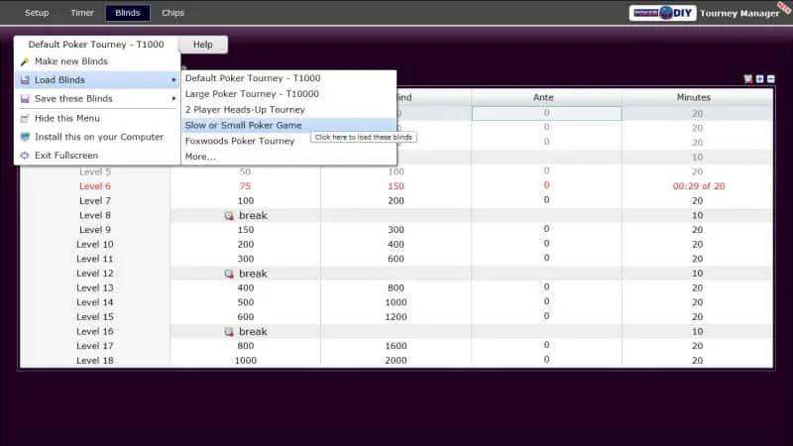
Task: Click big blind 2000 on Level 18
Action: click(x=396, y=361)
